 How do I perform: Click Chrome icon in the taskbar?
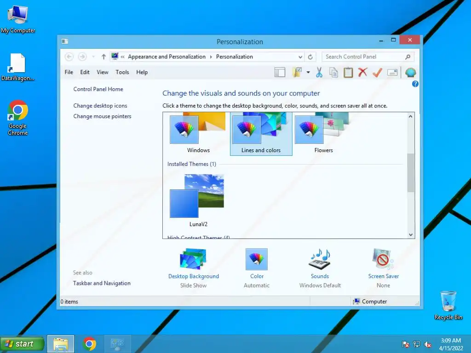[89, 344]
